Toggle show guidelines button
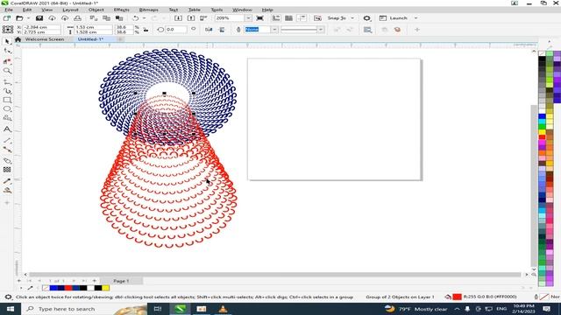 click(302, 18)
